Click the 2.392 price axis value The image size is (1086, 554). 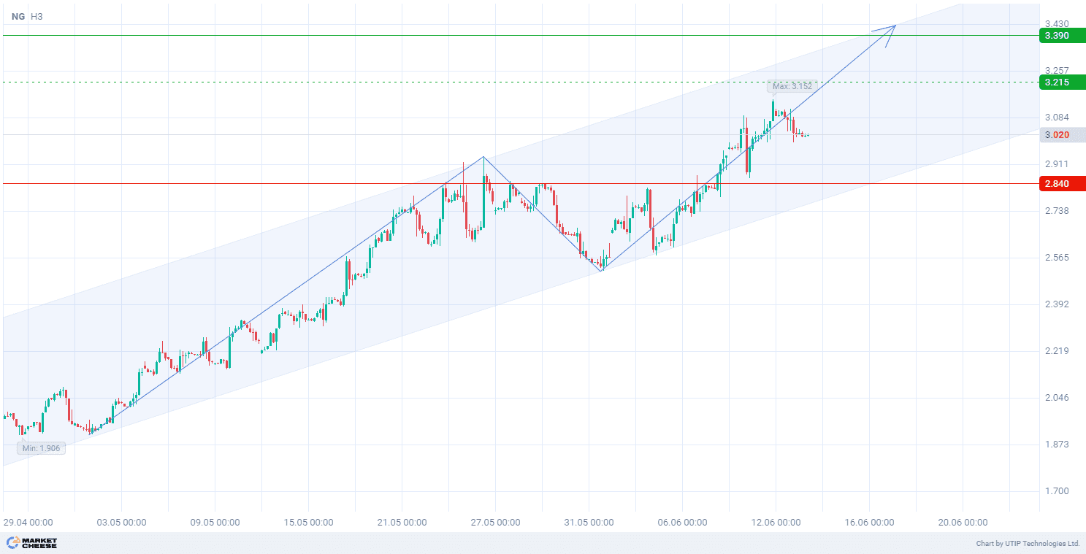pyautogui.click(x=1057, y=304)
